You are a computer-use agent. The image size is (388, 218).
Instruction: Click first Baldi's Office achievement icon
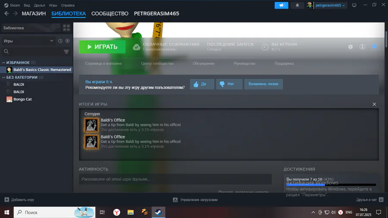pyautogui.click(x=91, y=125)
